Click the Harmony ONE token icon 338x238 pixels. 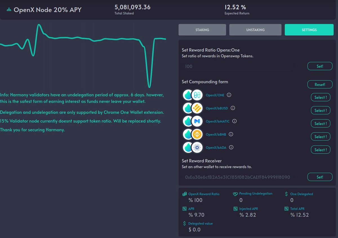(x=197, y=95)
